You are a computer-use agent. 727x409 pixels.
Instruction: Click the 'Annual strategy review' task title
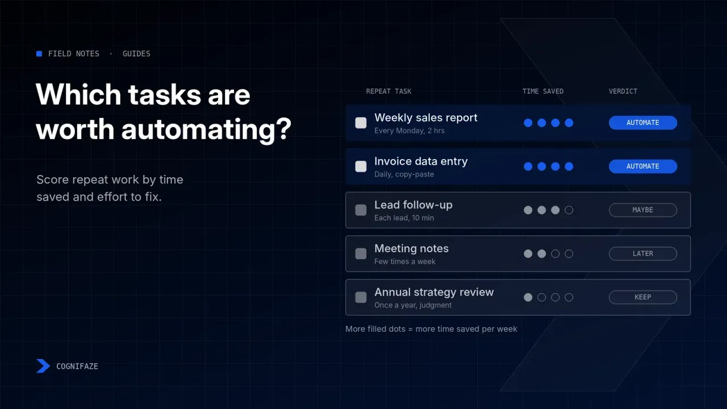(434, 292)
